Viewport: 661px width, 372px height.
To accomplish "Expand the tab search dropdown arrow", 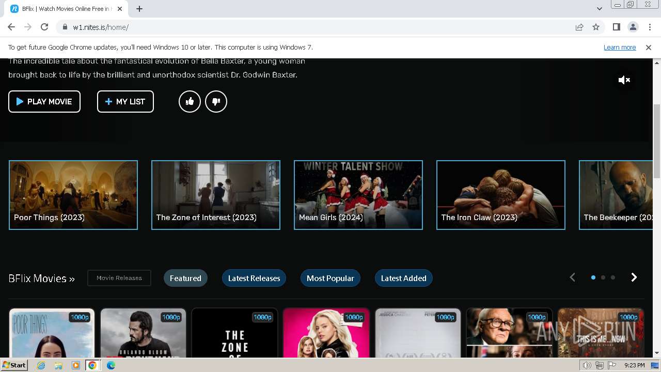I will pyautogui.click(x=599, y=9).
